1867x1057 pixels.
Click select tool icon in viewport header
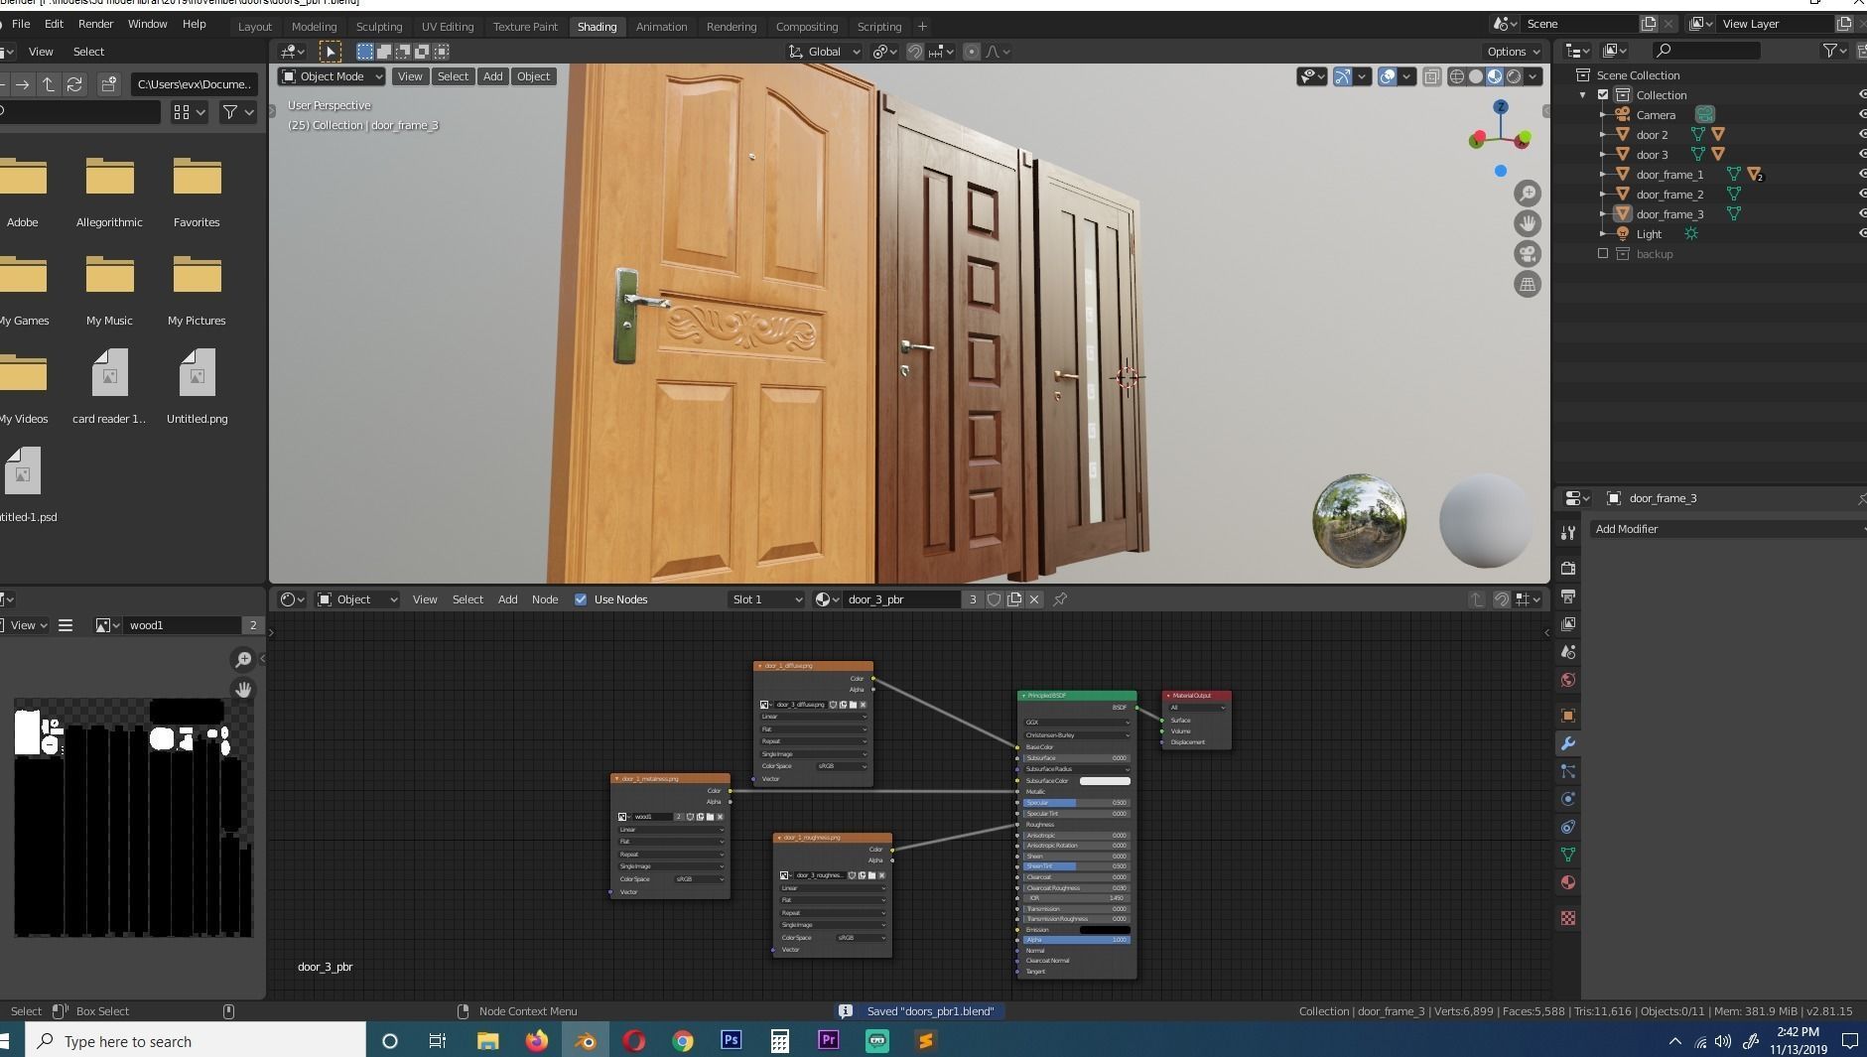tap(331, 52)
